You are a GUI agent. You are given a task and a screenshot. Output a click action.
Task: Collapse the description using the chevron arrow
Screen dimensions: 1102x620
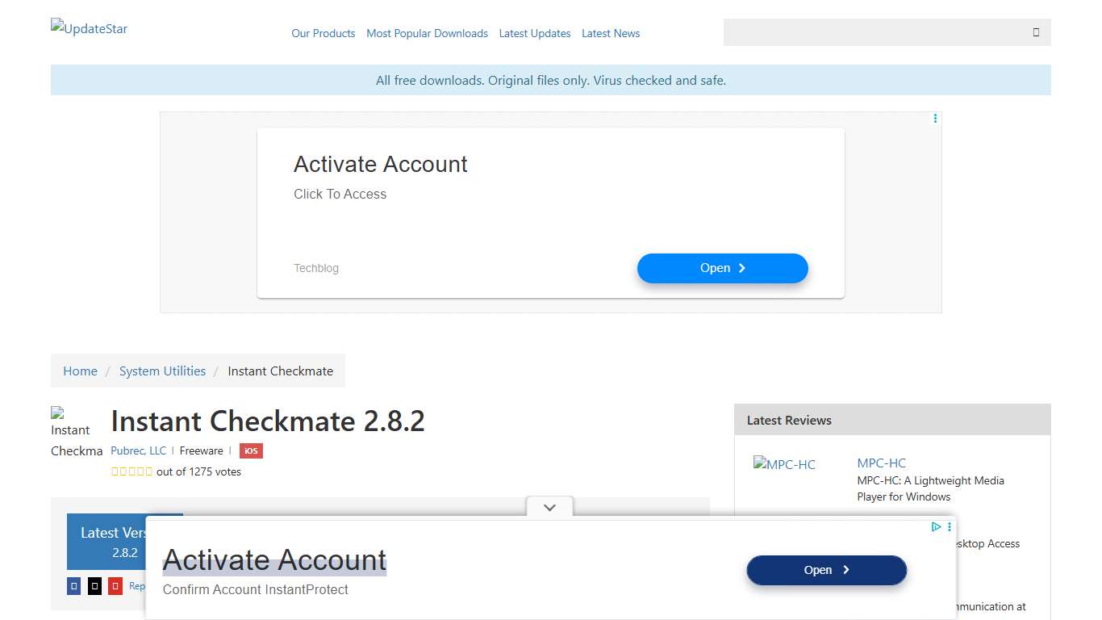coord(549,507)
